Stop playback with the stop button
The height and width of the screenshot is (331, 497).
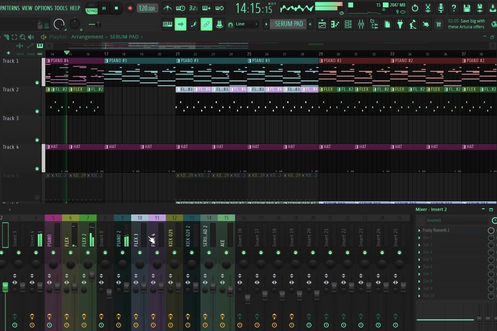tap(116, 8)
